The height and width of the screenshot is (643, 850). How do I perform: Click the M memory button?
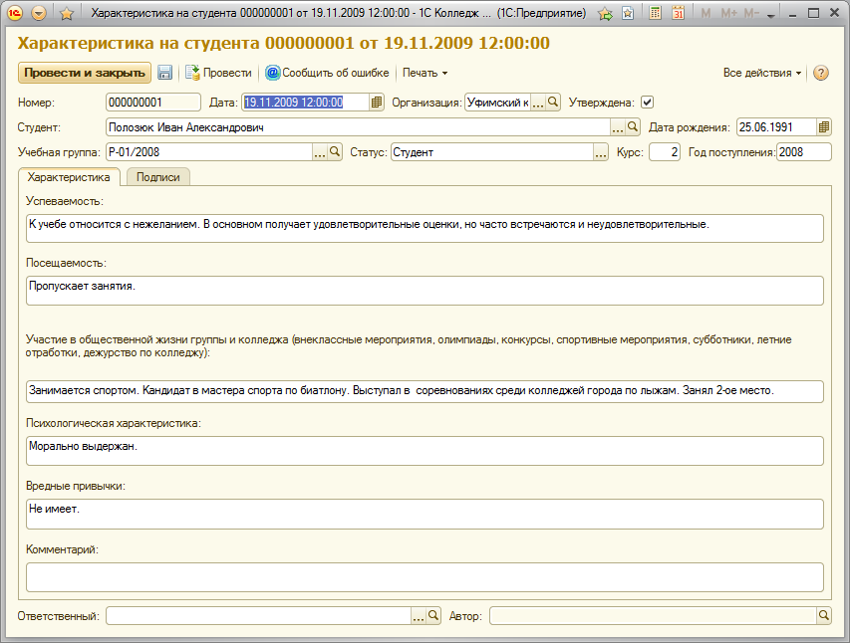(x=706, y=13)
